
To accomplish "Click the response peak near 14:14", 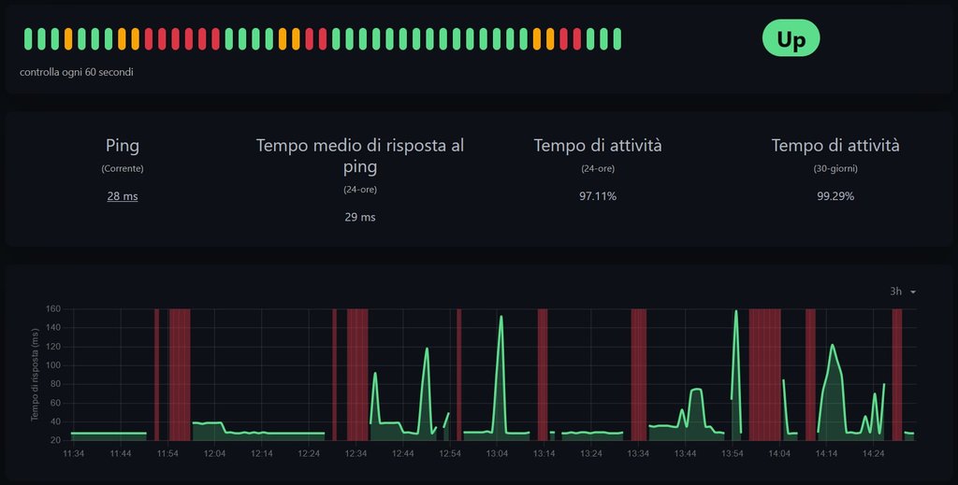I will (x=832, y=346).
